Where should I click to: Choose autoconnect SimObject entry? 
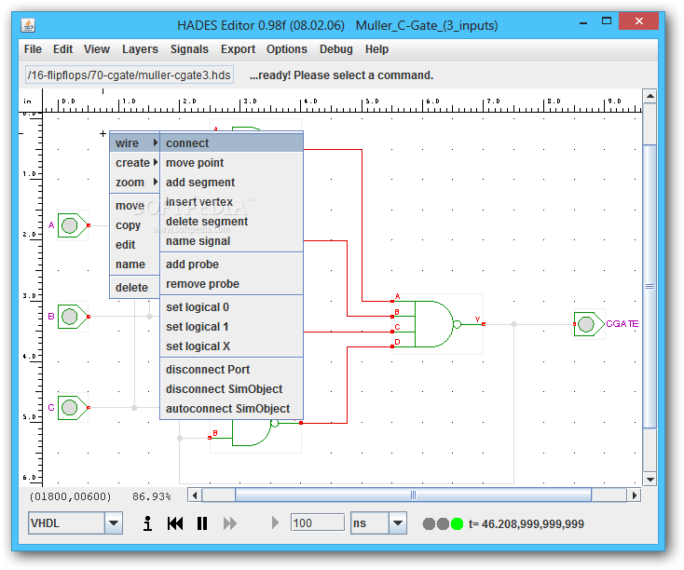point(232,409)
